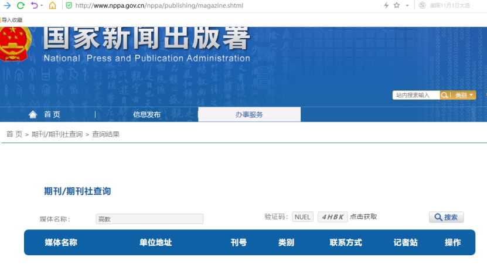Viewport: 487px width, 264px height.
Task: Click the lightning speed mode icon
Action: (386, 5)
